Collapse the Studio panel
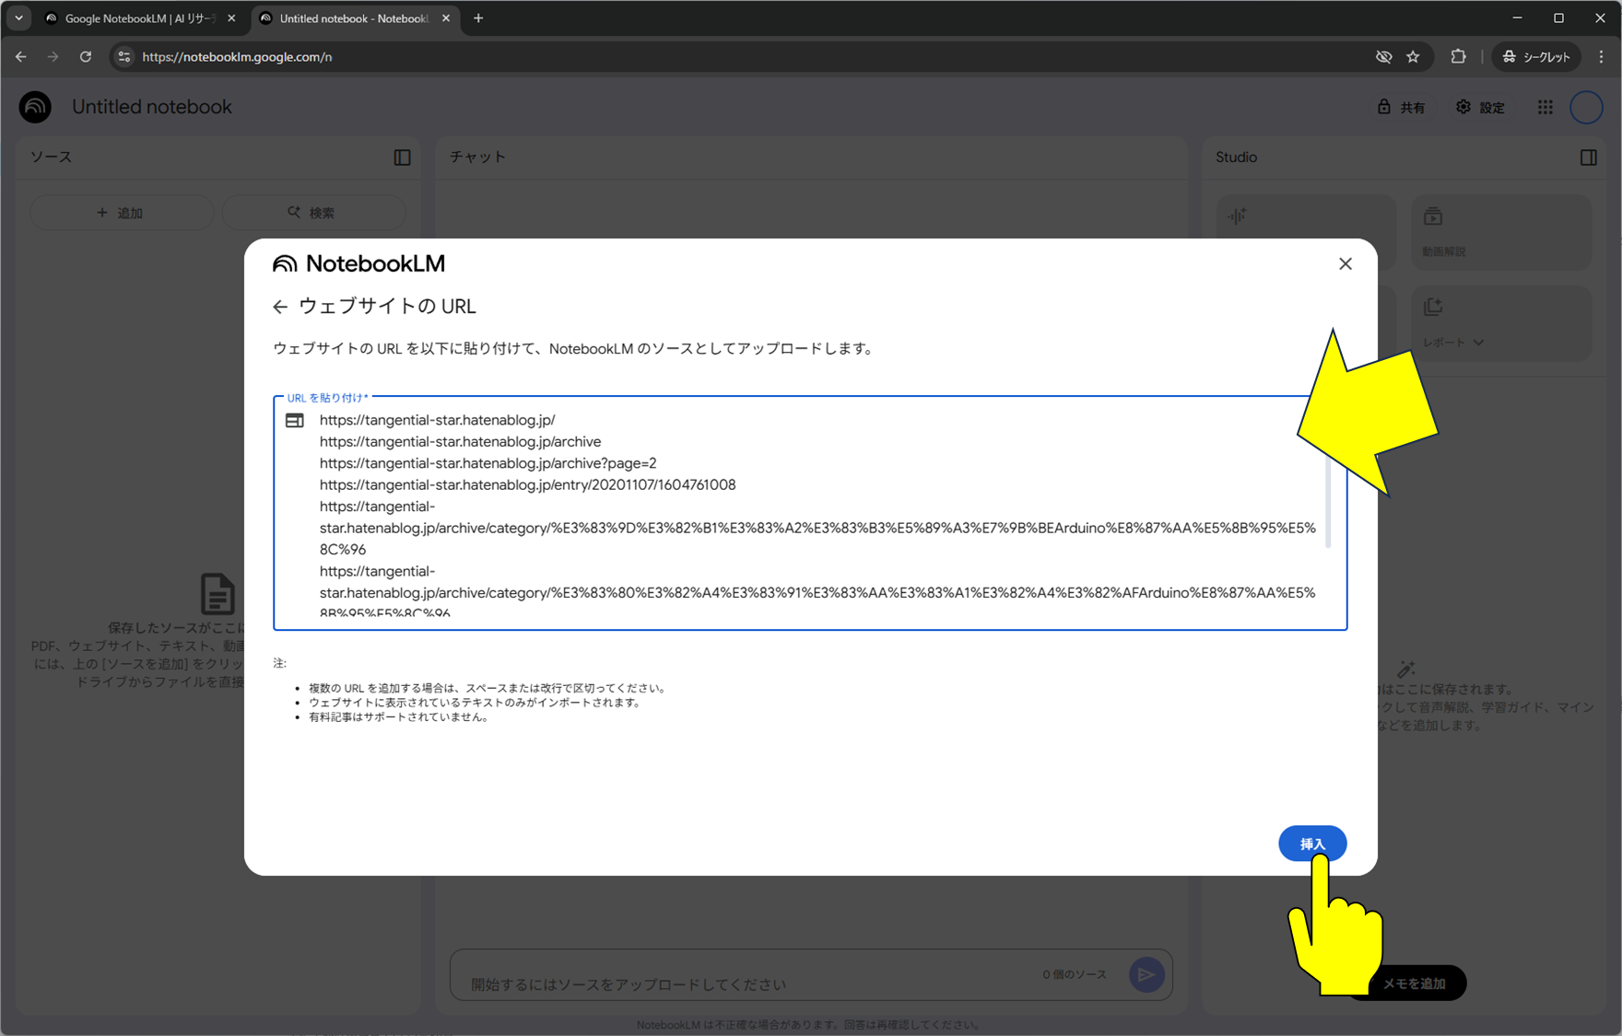This screenshot has width=1622, height=1036. (x=1588, y=157)
